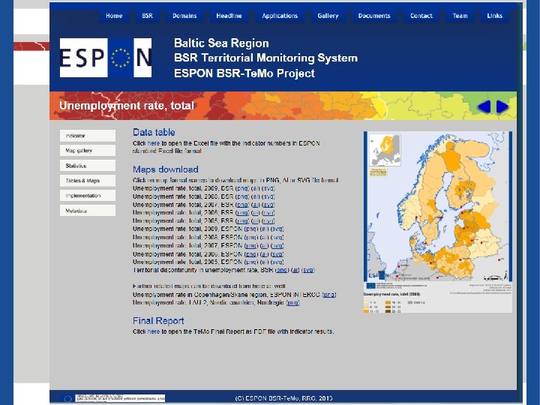This screenshot has width=540, height=405.
Task: Click 'here' link under Data table
Action: pyautogui.click(x=154, y=143)
